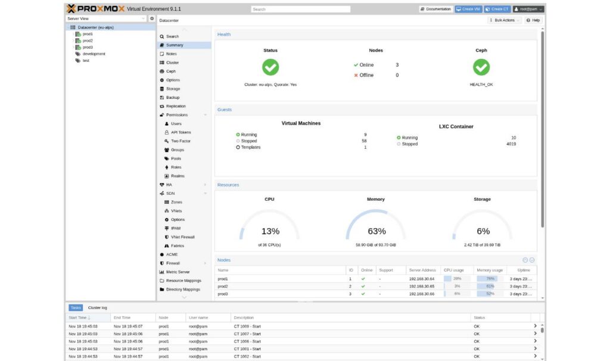Click the Search magnifier icon in Datacenter menu
The width and height of the screenshot is (610, 361).
[162, 36]
